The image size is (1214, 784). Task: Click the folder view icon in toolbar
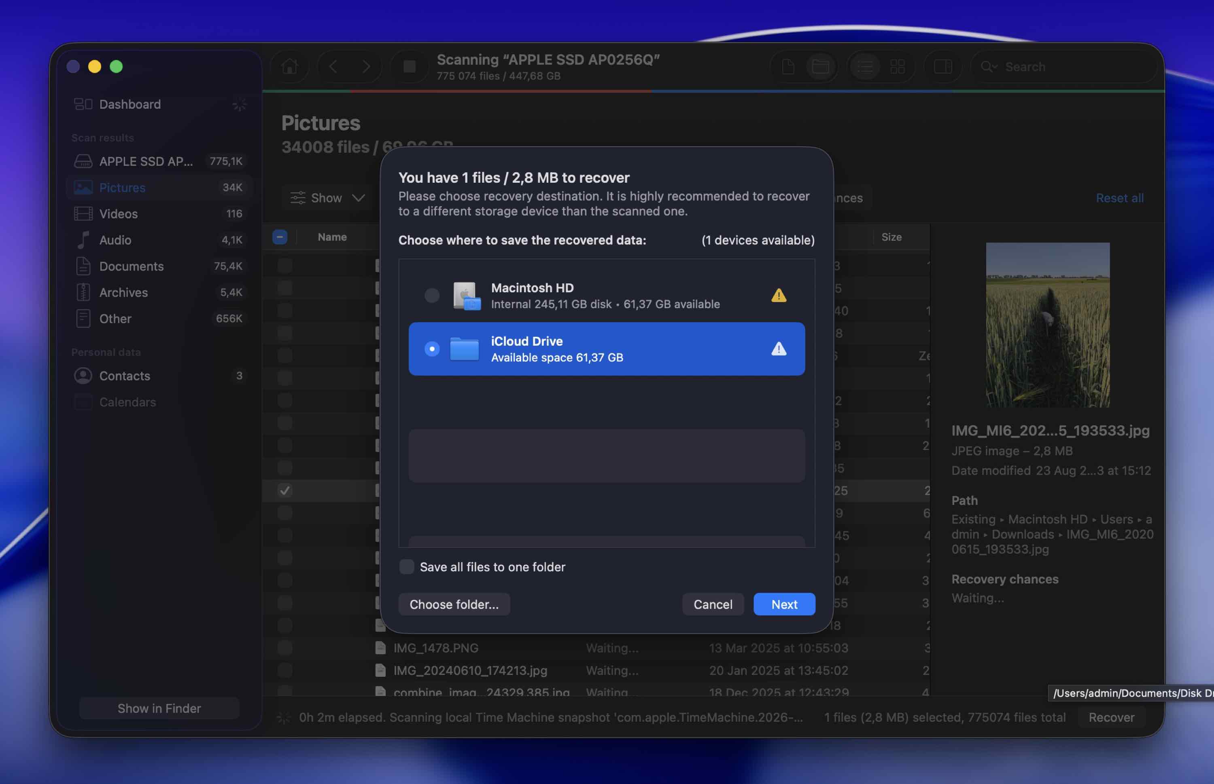coord(820,67)
